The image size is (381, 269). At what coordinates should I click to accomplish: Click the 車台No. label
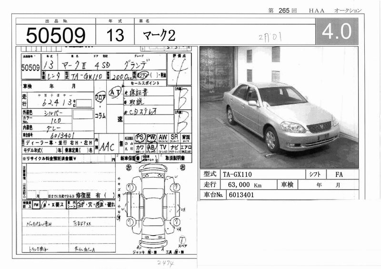pos(213,195)
